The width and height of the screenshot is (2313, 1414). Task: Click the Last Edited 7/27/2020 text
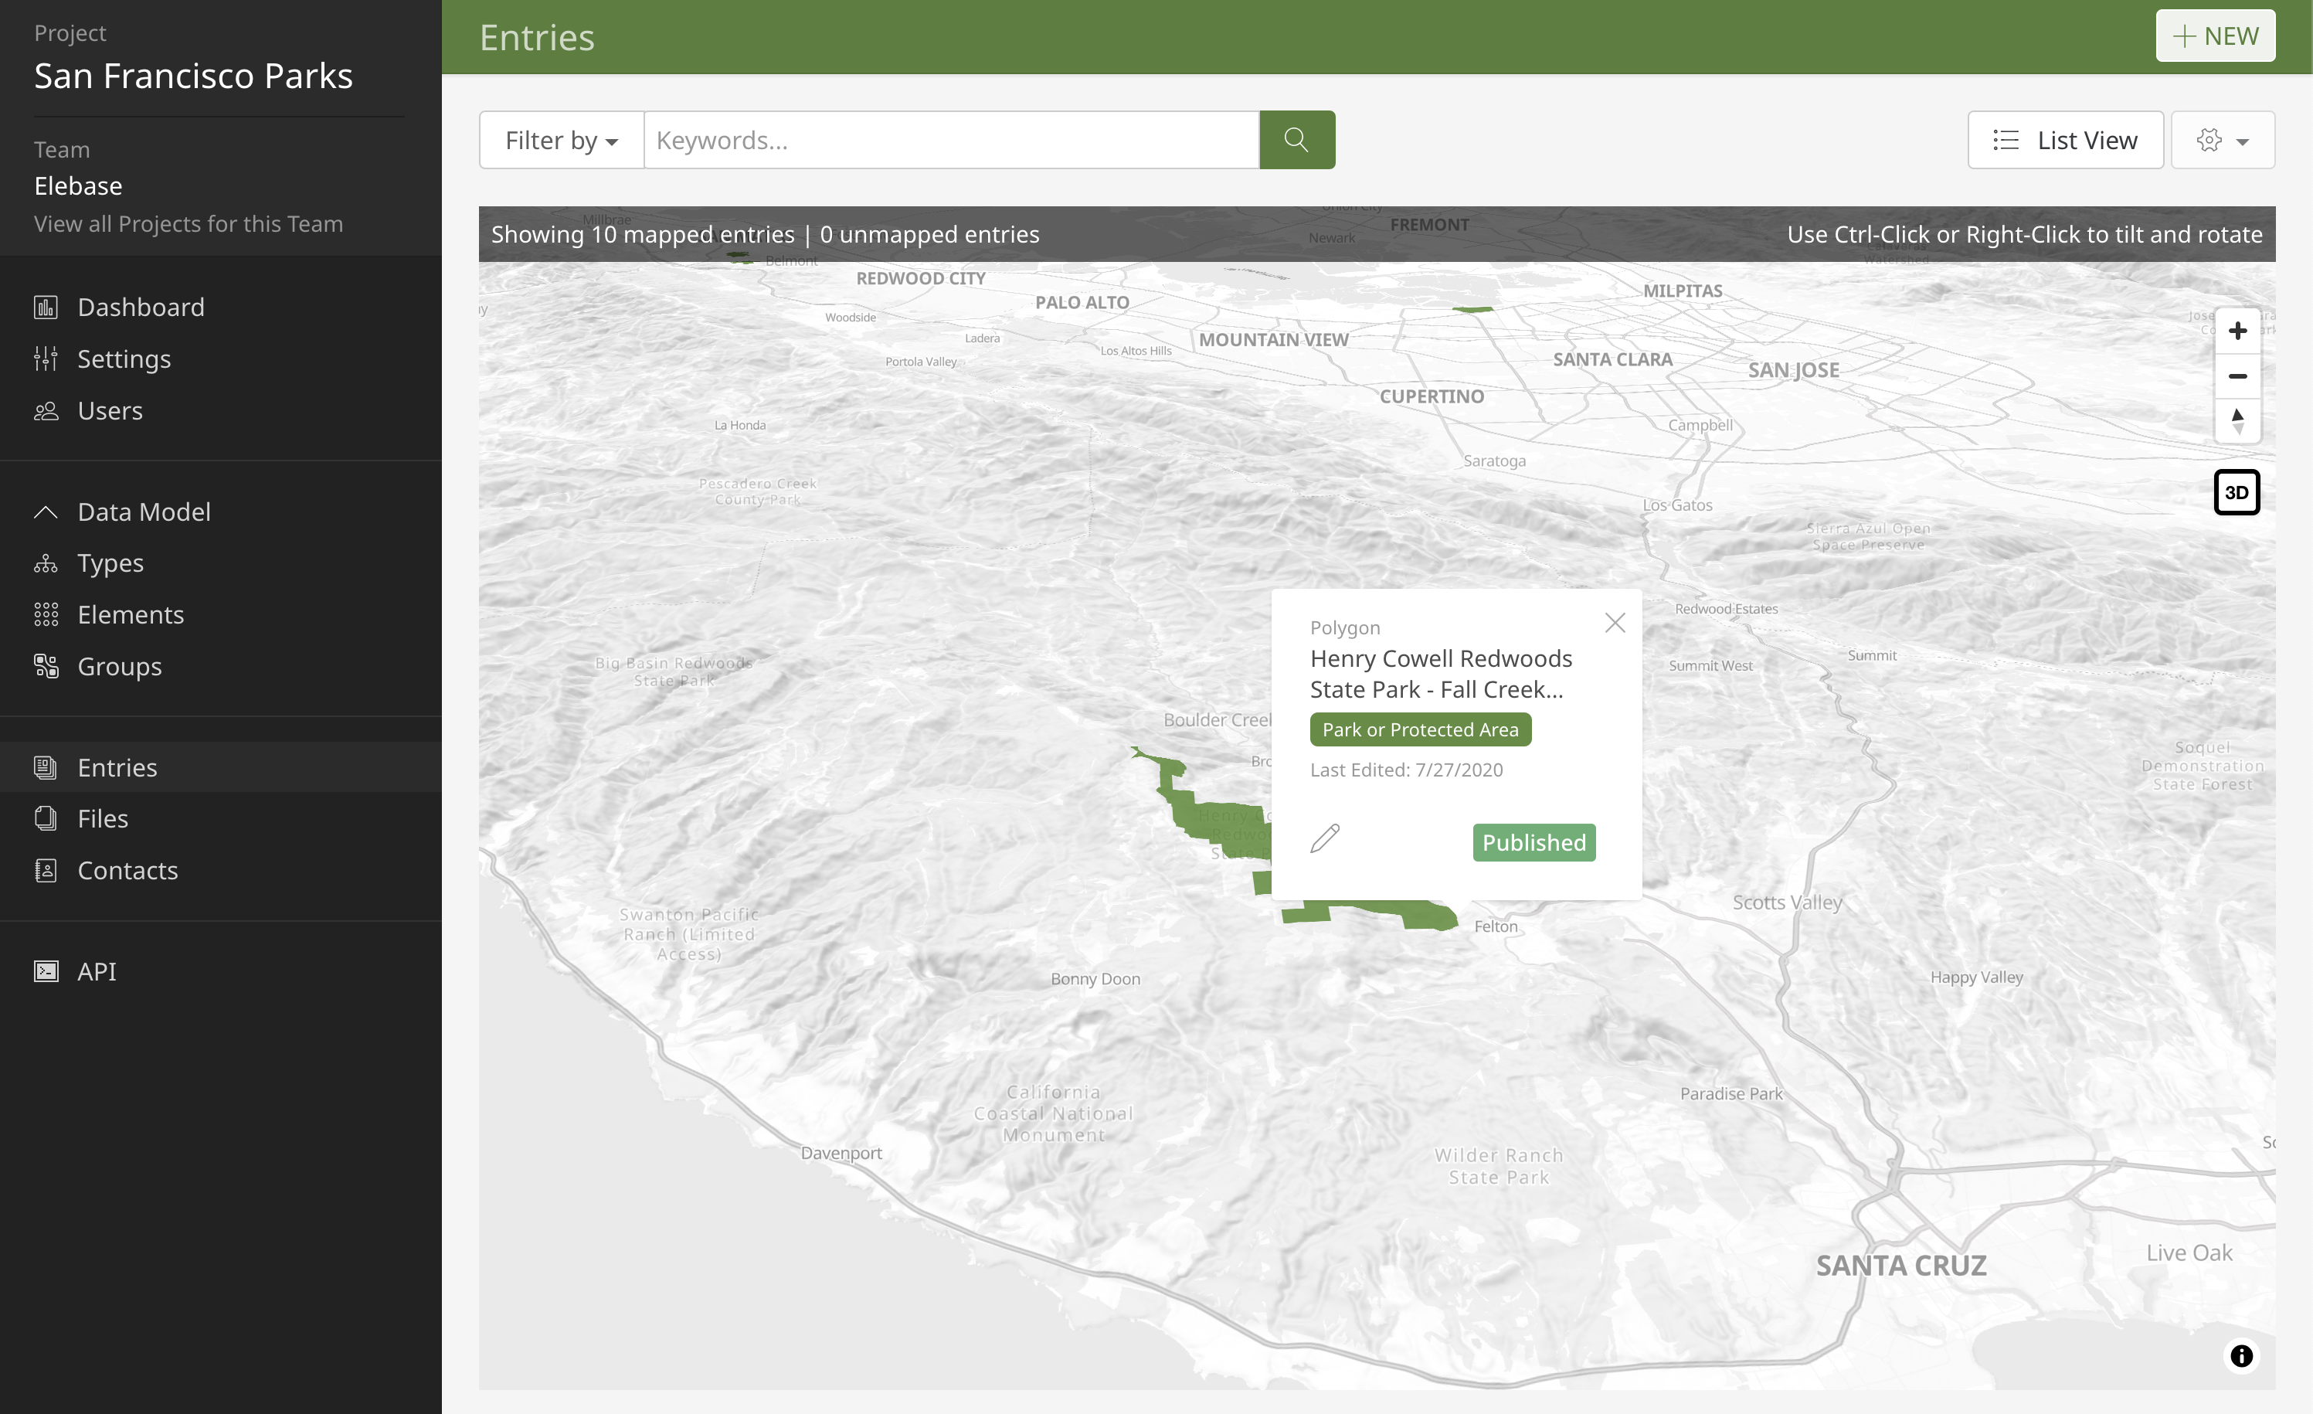tap(1406, 770)
